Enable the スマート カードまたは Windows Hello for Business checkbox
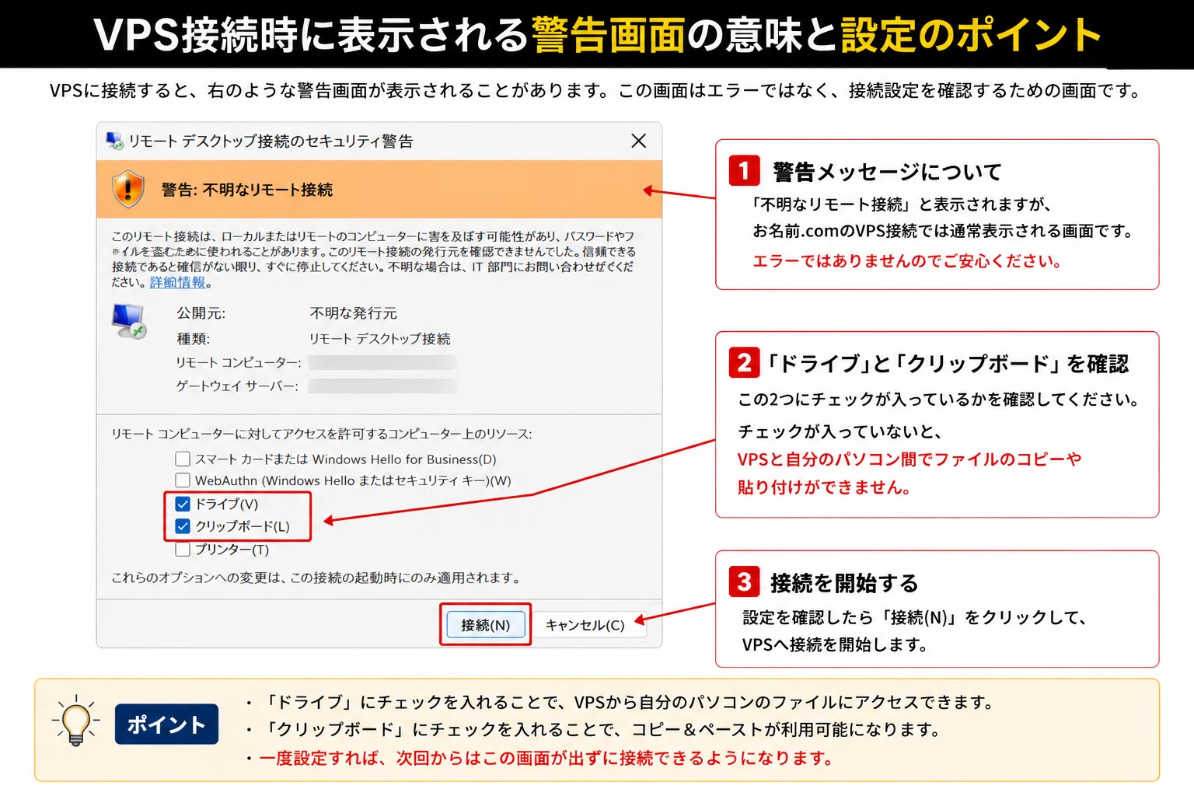Screen dimensions: 1194x796 [183, 459]
